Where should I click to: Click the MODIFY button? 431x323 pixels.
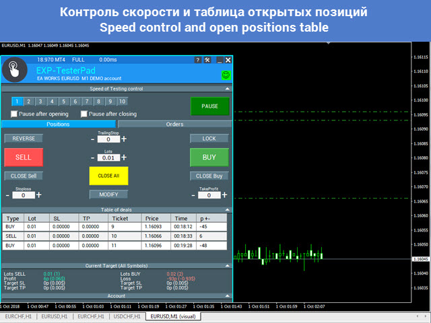(x=108, y=194)
